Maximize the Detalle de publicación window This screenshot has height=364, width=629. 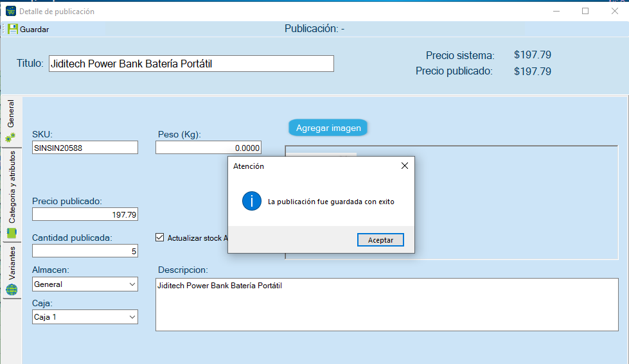point(585,11)
